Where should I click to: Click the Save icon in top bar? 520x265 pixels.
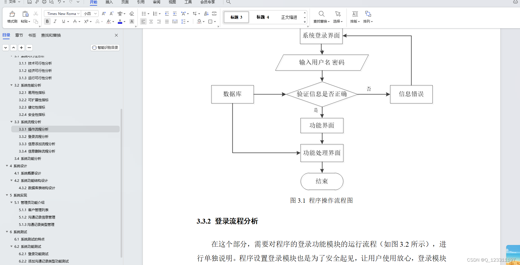click(30, 2)
